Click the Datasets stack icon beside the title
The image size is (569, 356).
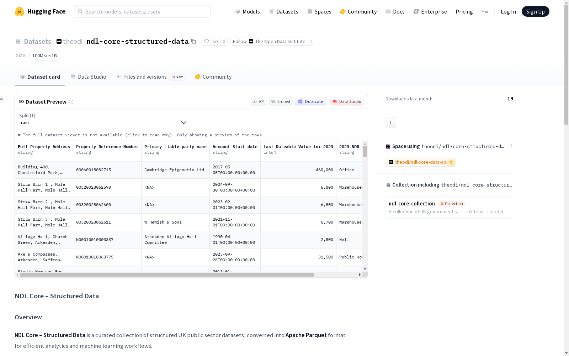[x=18, y=42]
